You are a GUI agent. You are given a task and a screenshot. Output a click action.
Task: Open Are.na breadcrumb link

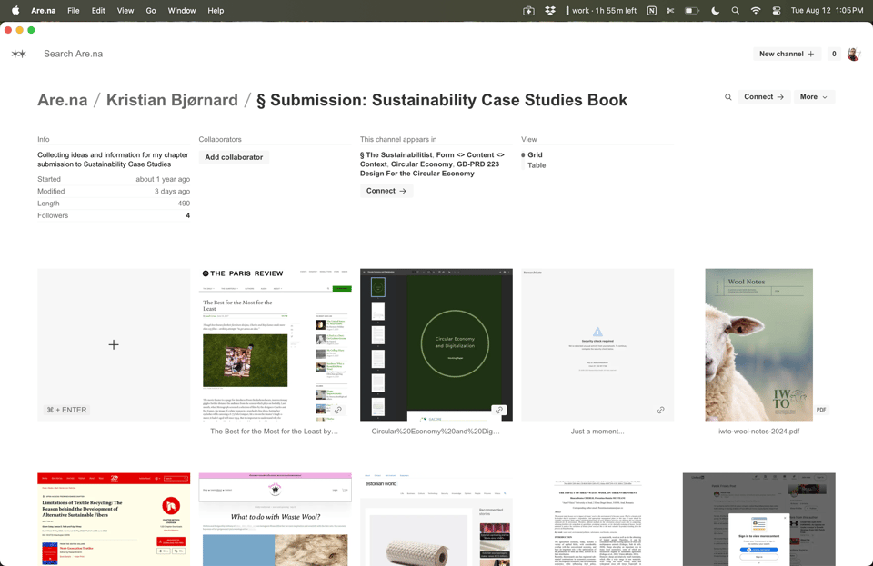[x=63, y=100]
